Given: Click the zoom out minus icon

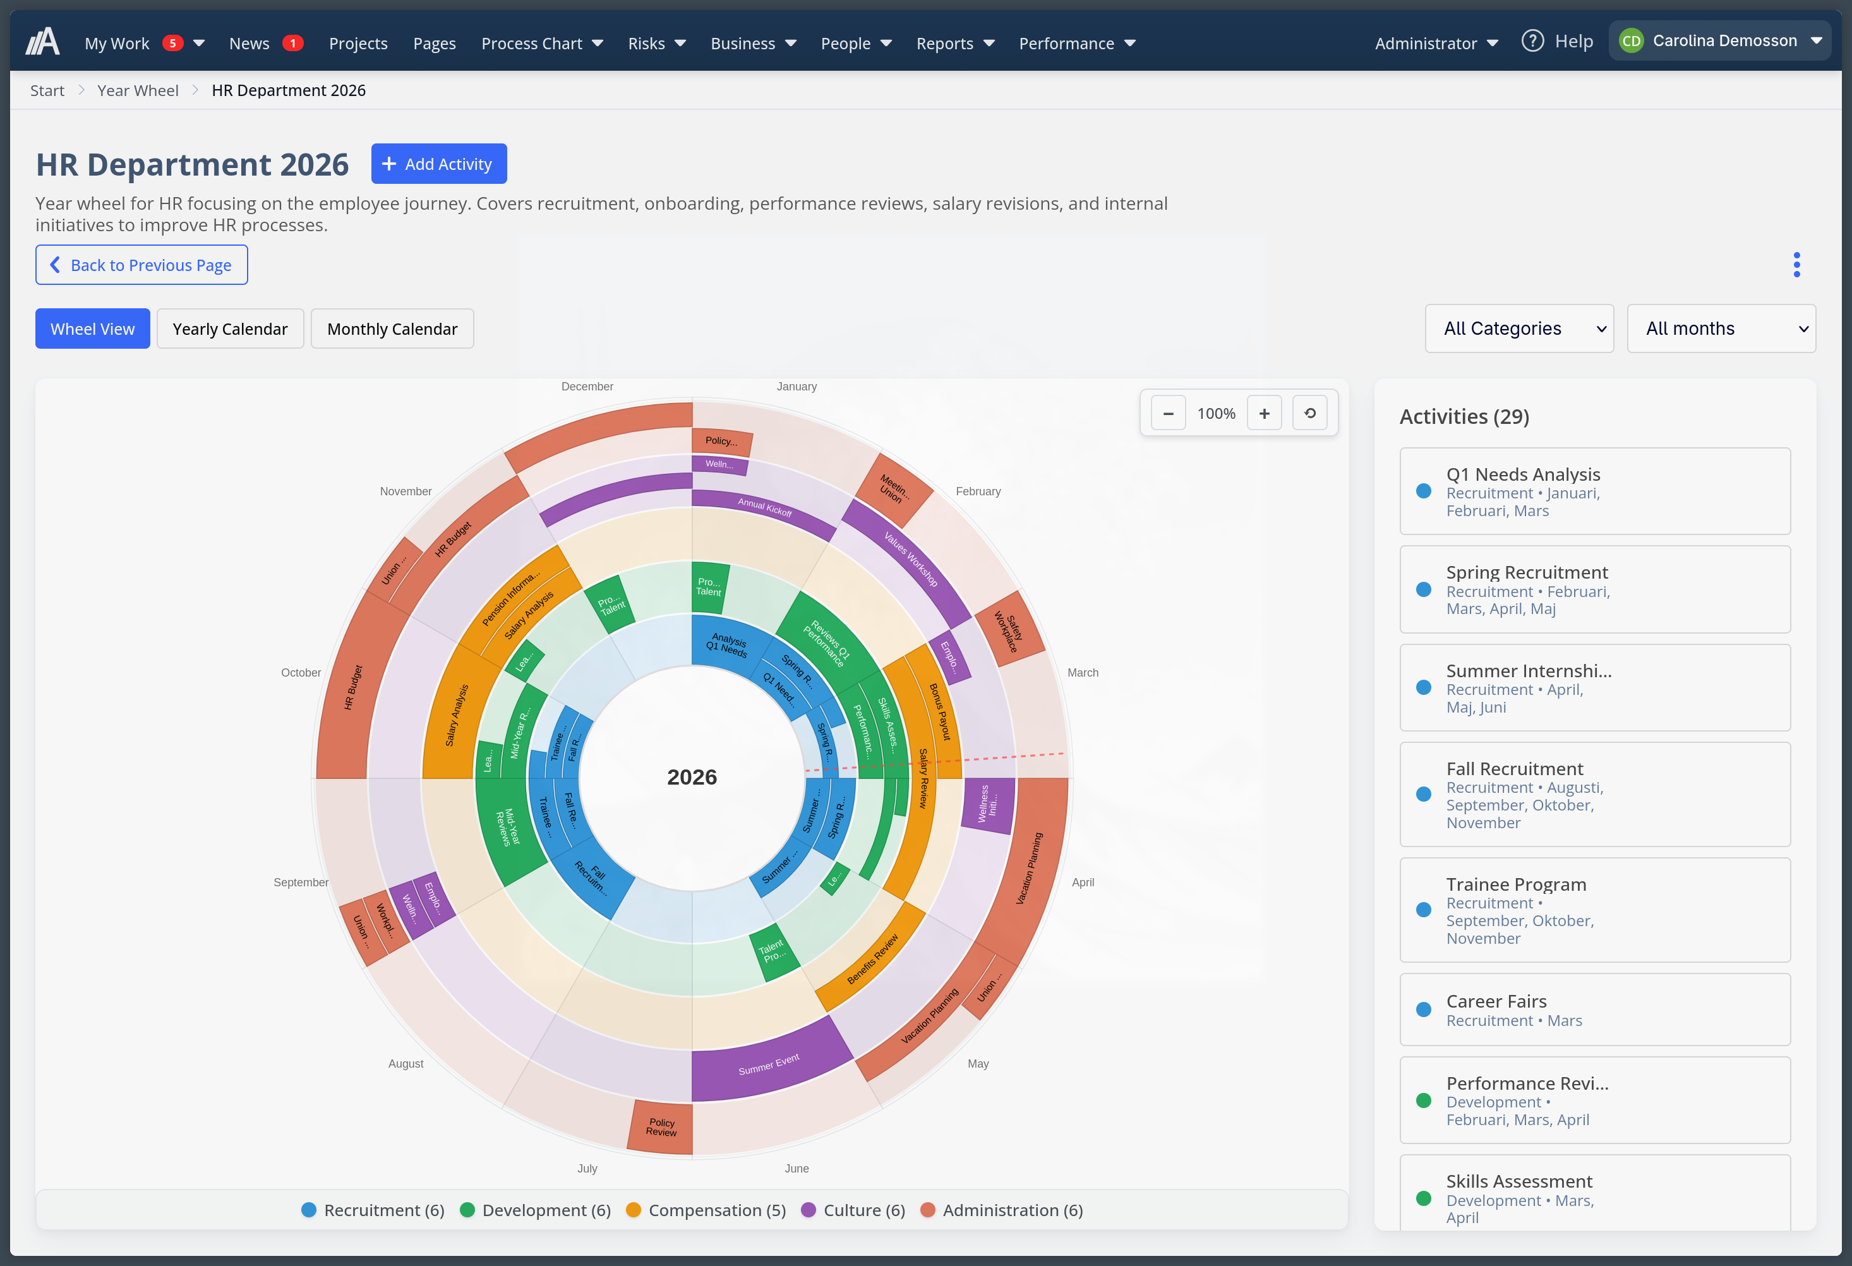Looking at the screenshot, I should pos(1169,413).
